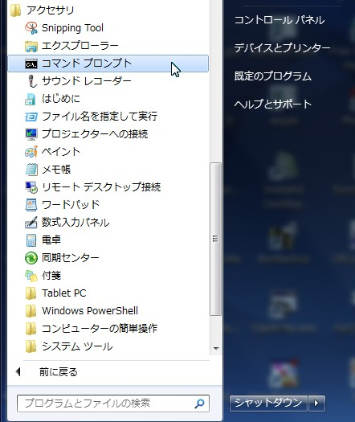The height and width of the screenshot is (422, 355).
Task: Open the Snipping Tool scissors icon
Action: [x=31, y=28]
